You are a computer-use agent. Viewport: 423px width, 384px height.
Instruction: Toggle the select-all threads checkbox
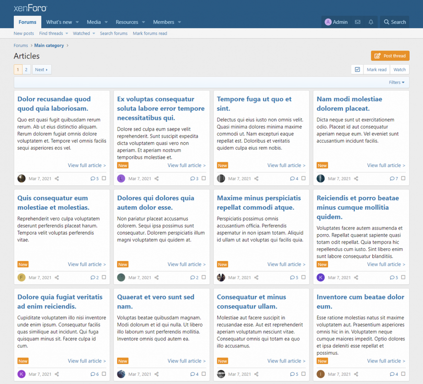357,70
